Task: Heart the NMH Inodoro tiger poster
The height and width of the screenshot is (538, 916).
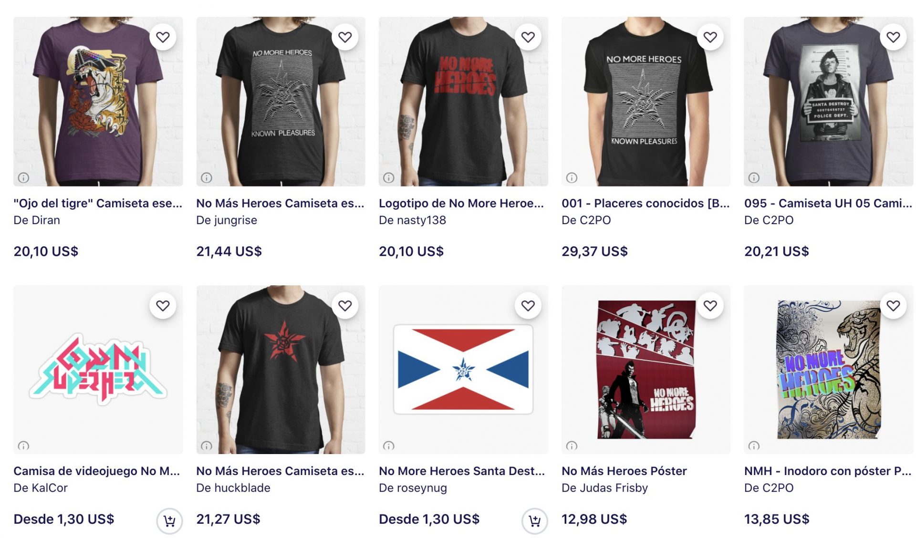Action: pyautogui.click(x=893, y=305)
